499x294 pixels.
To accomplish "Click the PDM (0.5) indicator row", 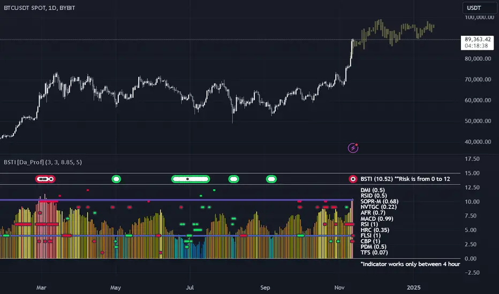I will [x=373, y=246].
